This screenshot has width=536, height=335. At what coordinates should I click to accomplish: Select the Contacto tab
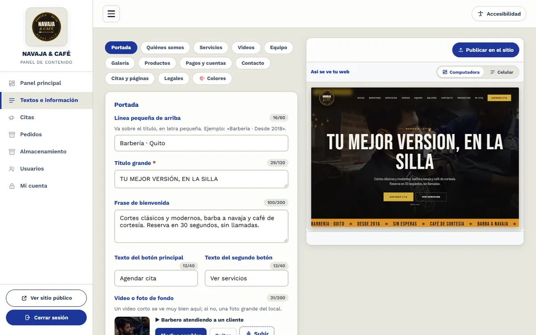(x=253, y=63)
